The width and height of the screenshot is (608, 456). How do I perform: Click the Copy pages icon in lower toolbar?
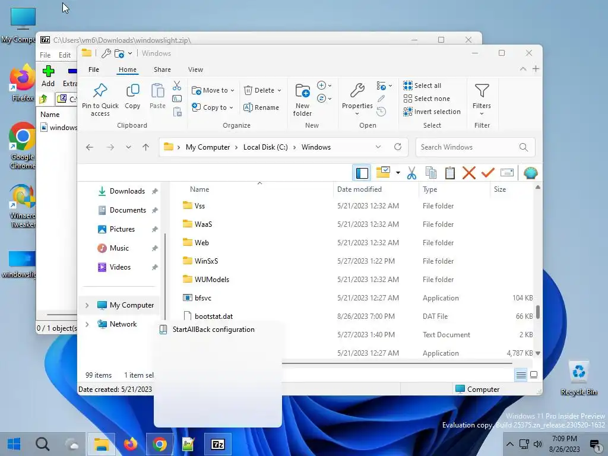click(x=431, y=173)
